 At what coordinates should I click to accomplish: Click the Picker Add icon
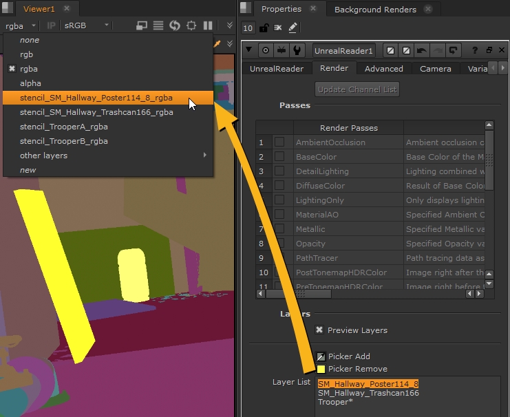[x=321, y=356]
